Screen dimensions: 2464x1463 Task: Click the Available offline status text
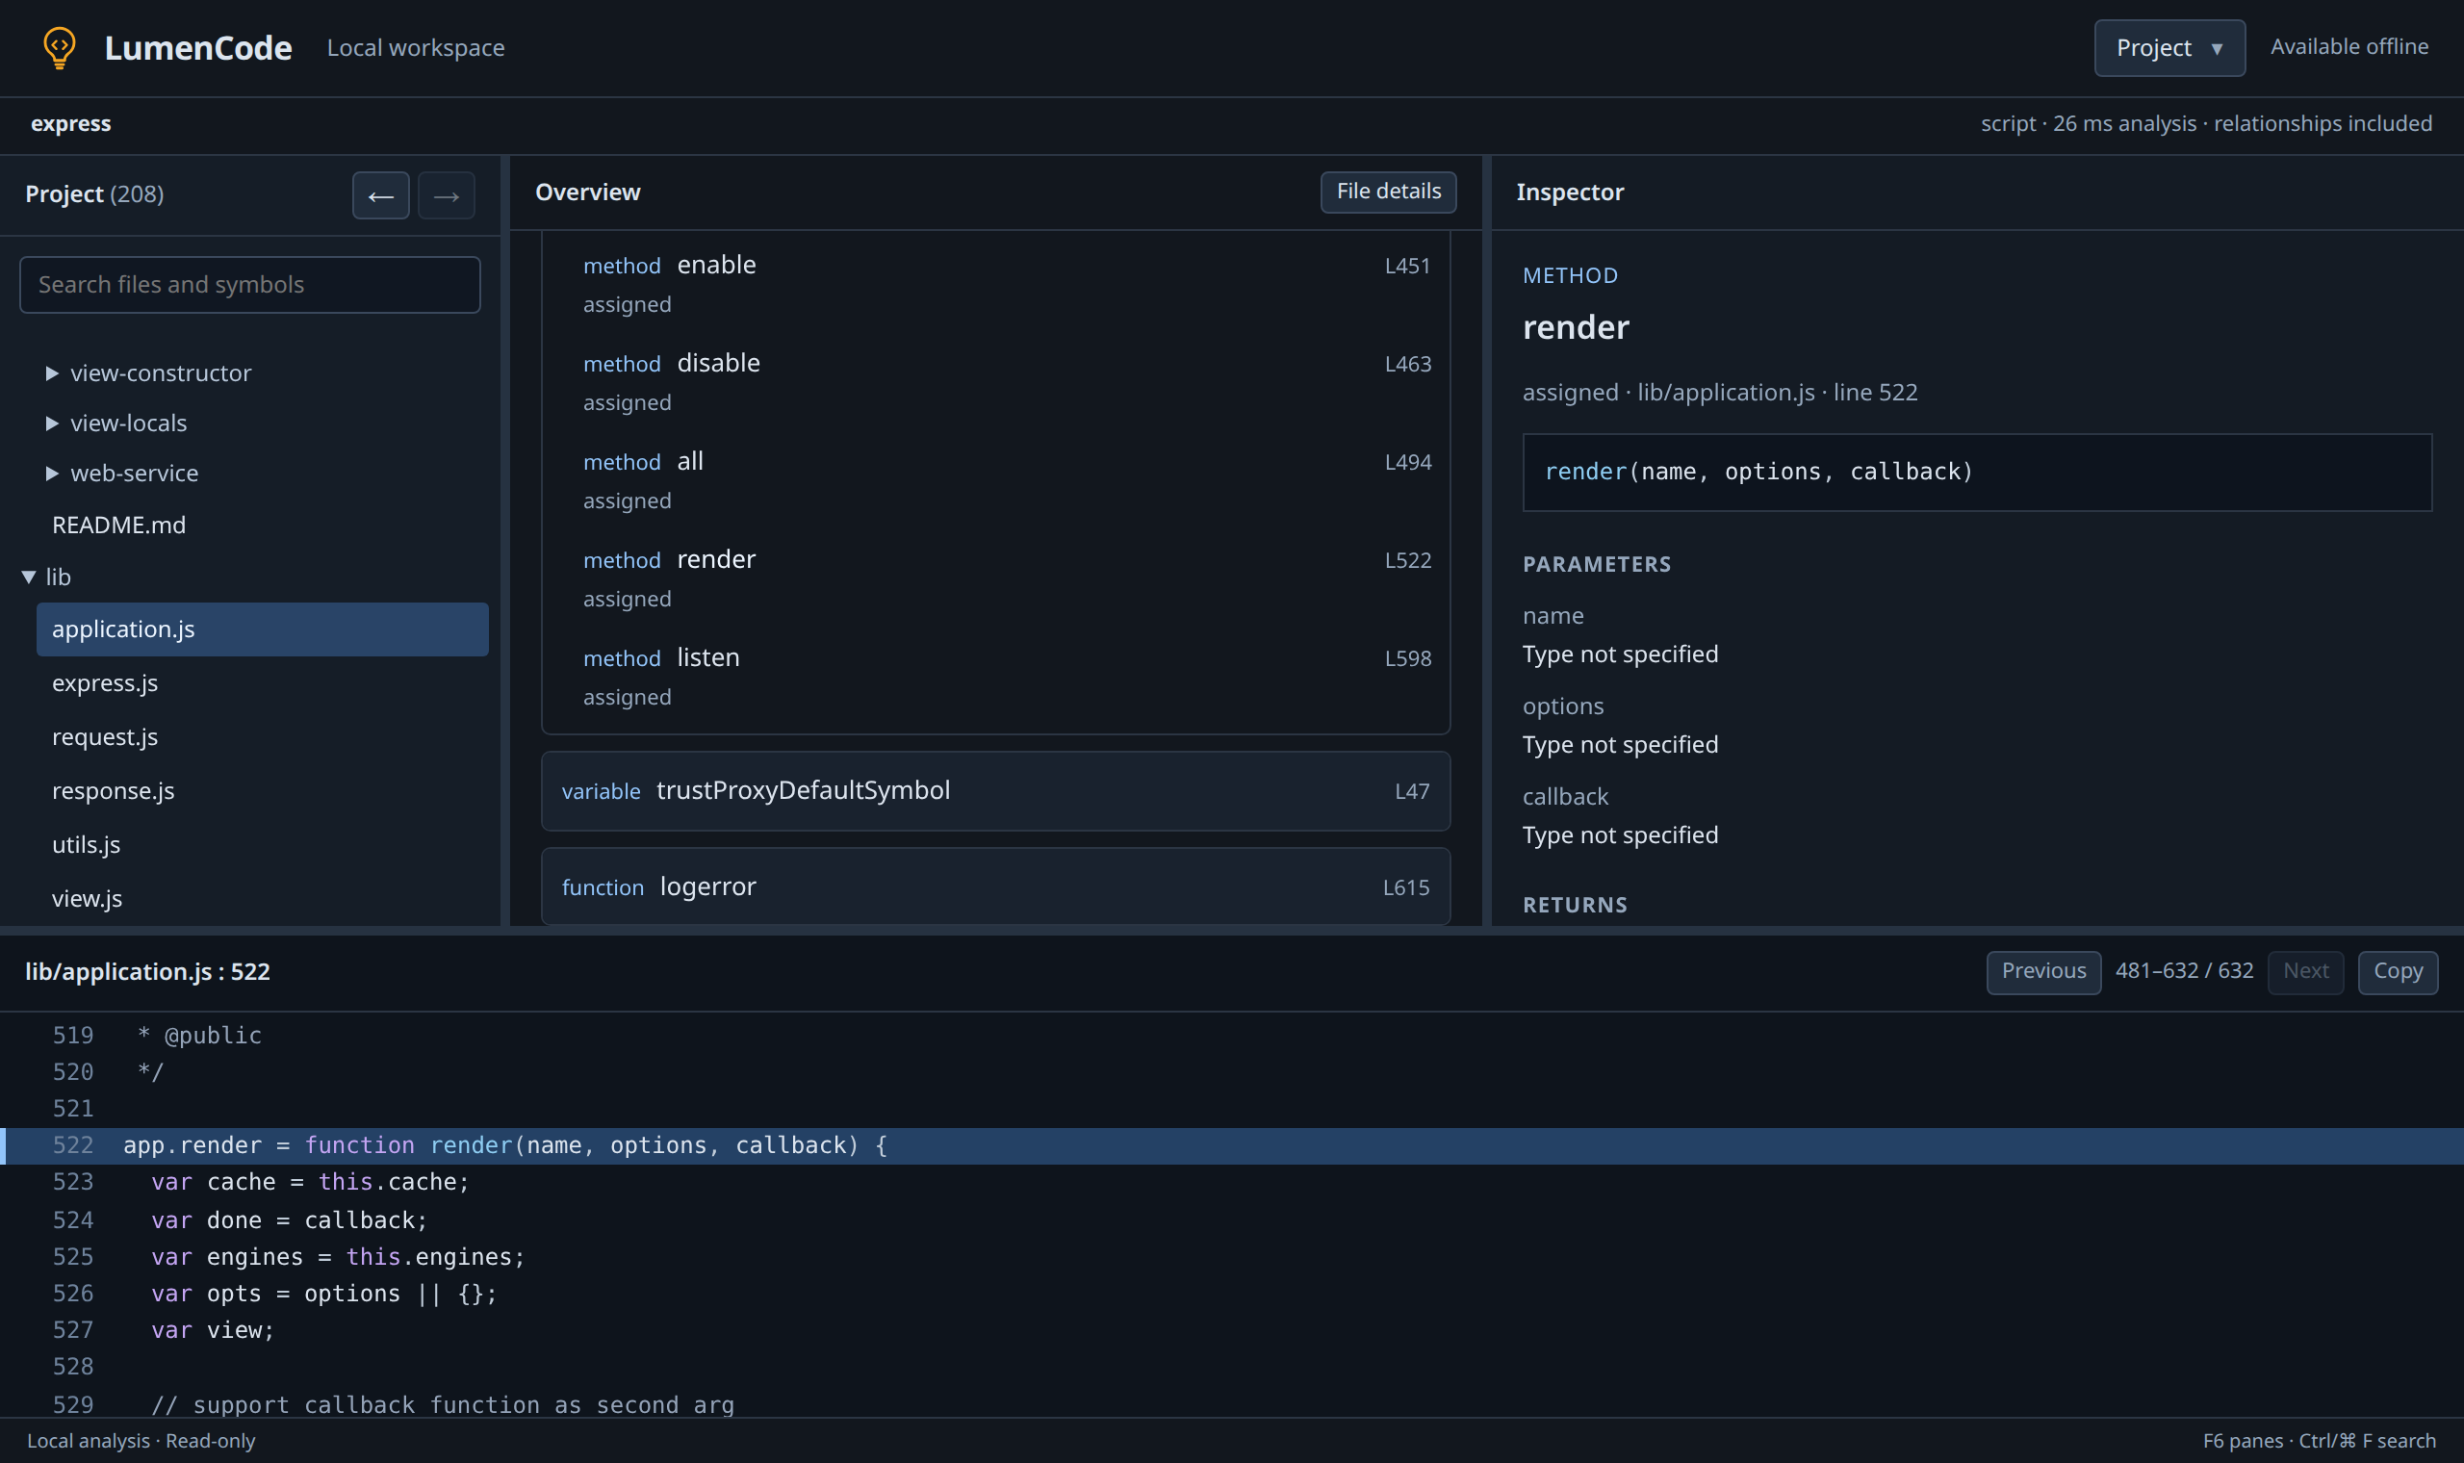tap(2348, 46)
